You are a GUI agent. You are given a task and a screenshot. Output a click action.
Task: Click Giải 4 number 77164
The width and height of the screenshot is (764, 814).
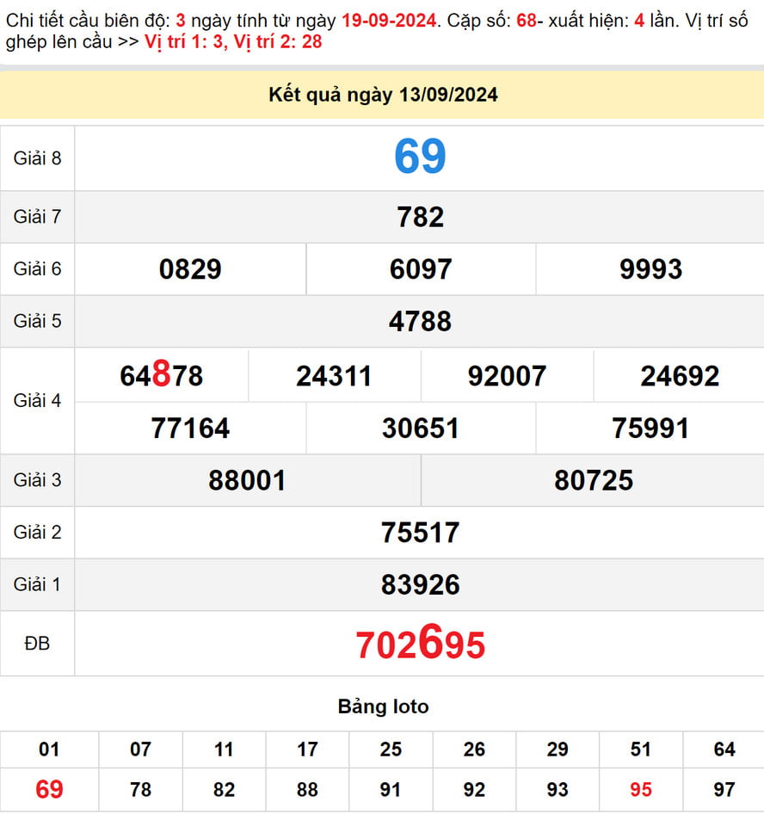tap(190, 429)
